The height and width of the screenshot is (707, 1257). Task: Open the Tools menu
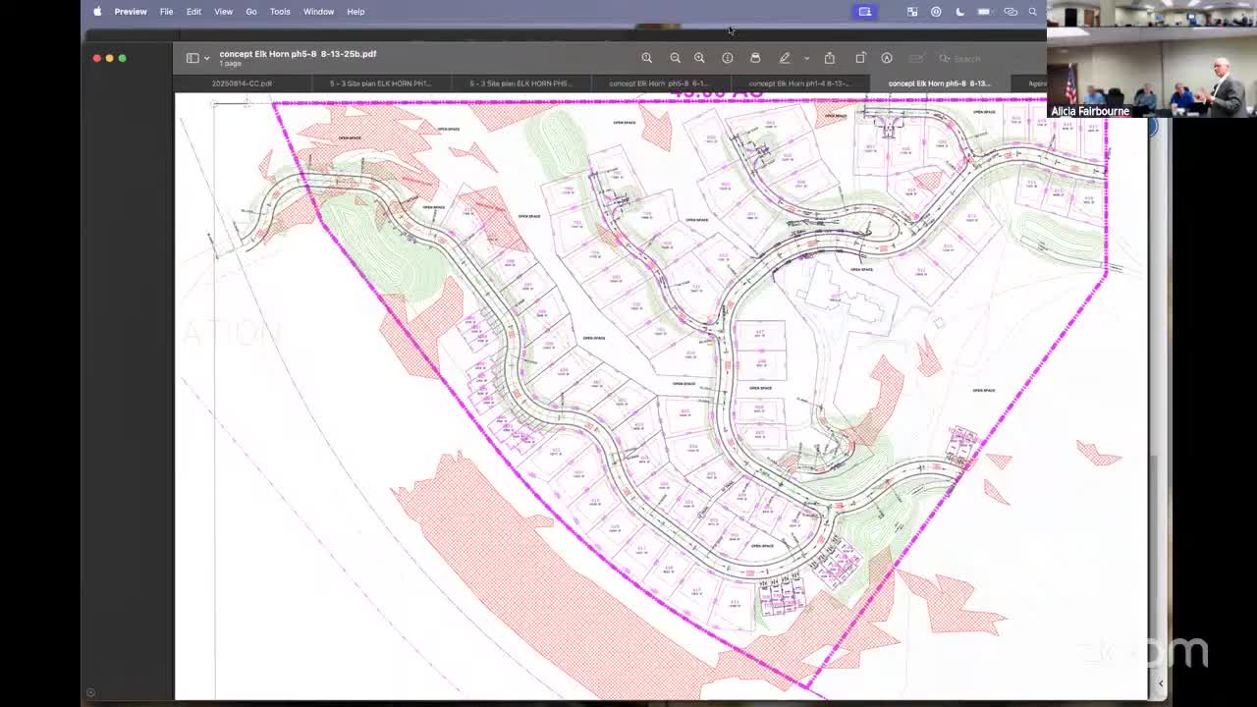click(x=280, y=12)
